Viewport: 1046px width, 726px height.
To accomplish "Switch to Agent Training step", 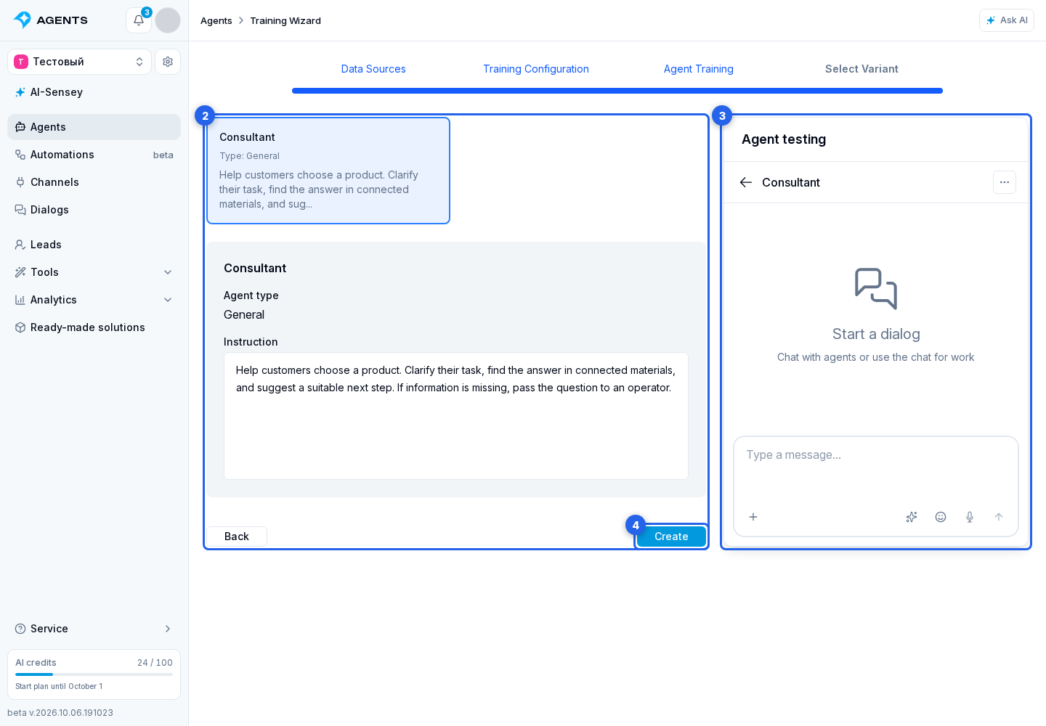I will click(x=699, y=69).
